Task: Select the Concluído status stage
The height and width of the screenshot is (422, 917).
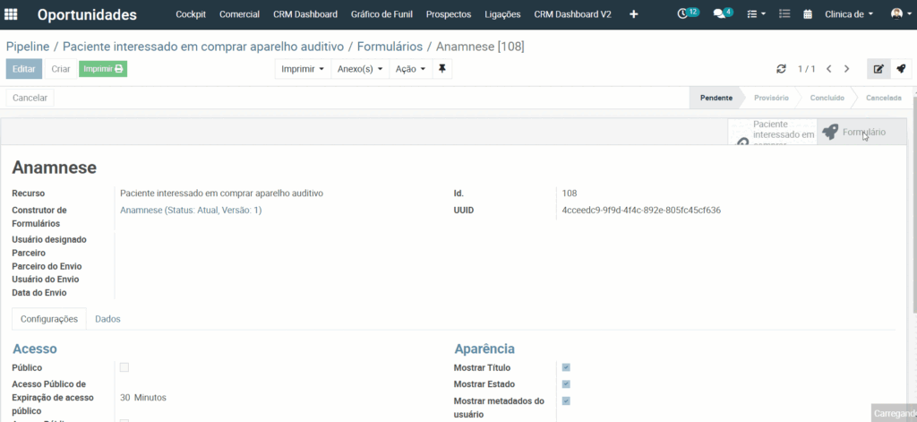Action: (827, 98)
